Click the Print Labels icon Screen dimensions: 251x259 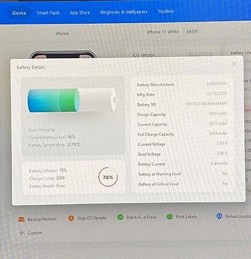coord(170,217)
